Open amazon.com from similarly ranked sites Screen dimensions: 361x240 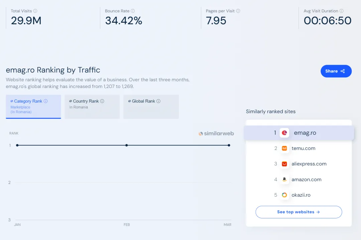pyautogui.click(x=307, y=180)
